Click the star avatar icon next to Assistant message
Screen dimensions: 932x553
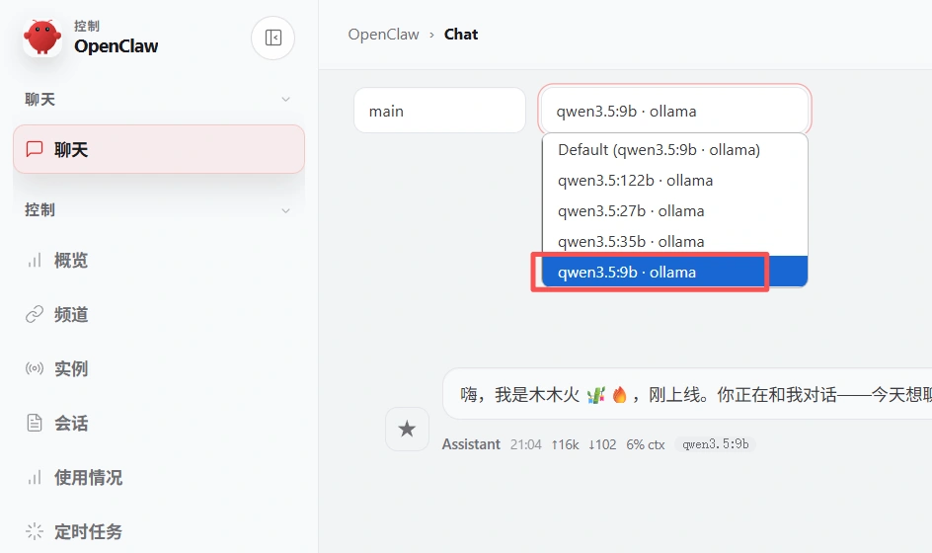pos(407,429)
